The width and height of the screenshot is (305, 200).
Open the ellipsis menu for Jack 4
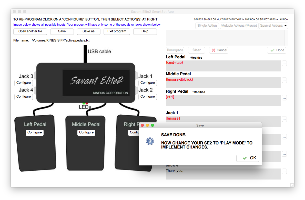coord(284,172)
